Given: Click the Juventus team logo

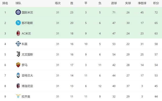Looking at the screenshot, I should pyautogui.click(x=18, y=54).
